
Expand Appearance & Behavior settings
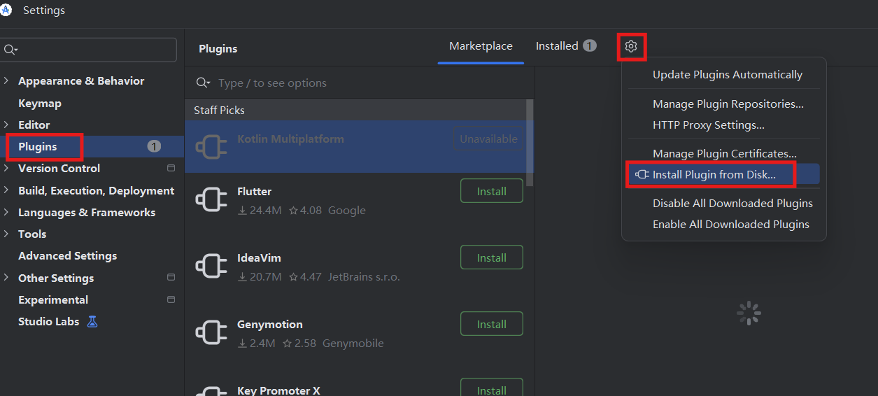pyautogui.click(x=6, y=81)
